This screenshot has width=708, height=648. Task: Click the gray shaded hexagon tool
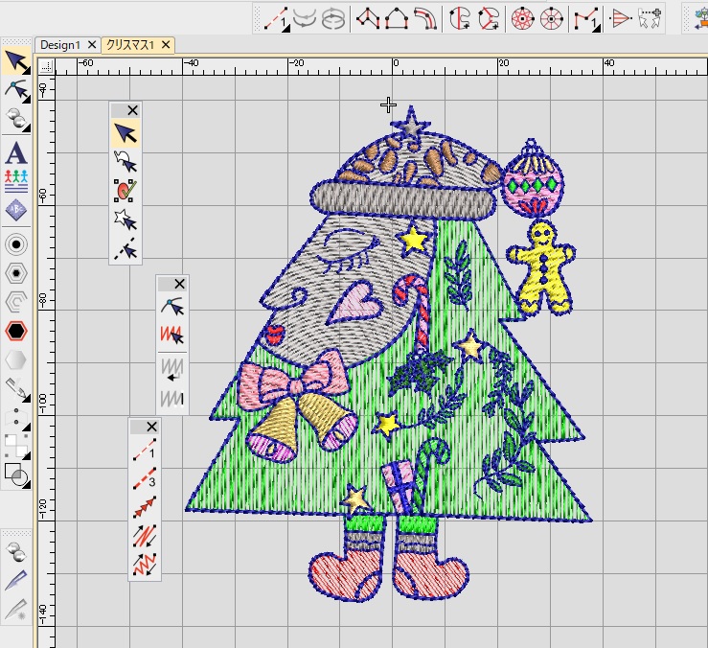[x=16, y=359]
